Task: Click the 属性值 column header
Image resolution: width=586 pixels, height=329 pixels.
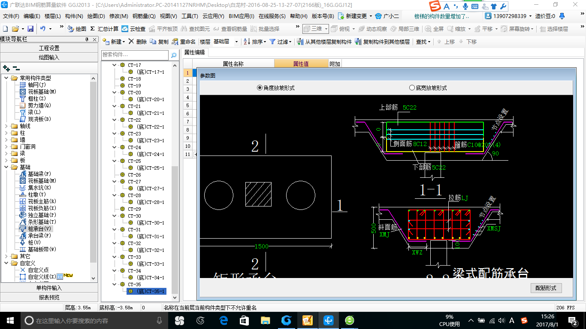Action: click(301, 64)
